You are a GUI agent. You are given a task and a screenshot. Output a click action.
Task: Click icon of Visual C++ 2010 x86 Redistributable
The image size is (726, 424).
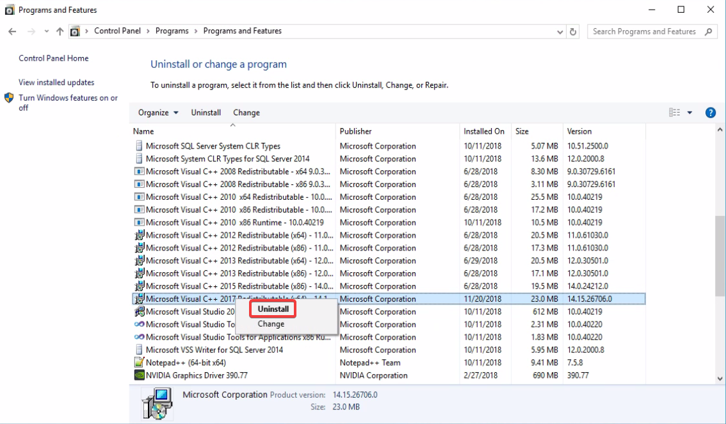tap(139, 209)
